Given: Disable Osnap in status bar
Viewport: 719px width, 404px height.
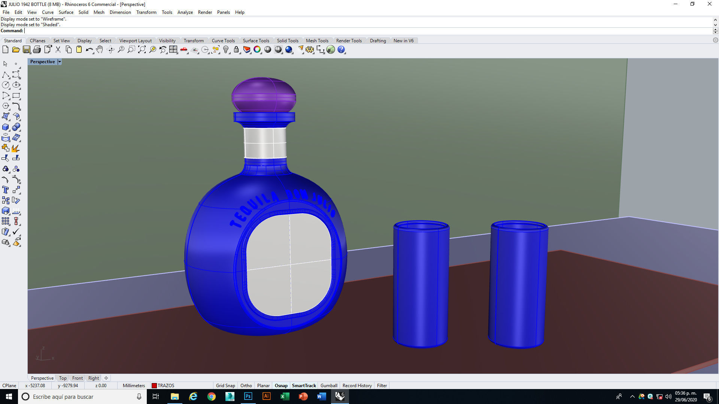Looking at the screenshot, I should tap(281, 385).
